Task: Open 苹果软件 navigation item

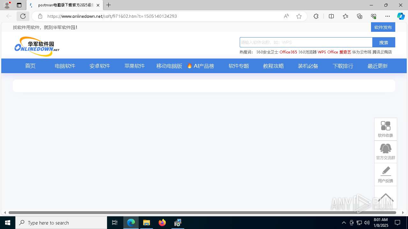Action: click(x=135, y=66)
